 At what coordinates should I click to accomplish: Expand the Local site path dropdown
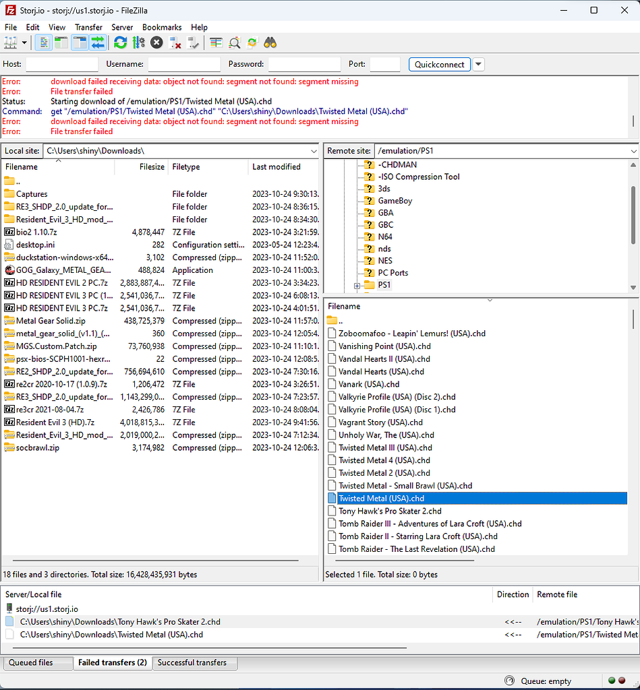314,151
